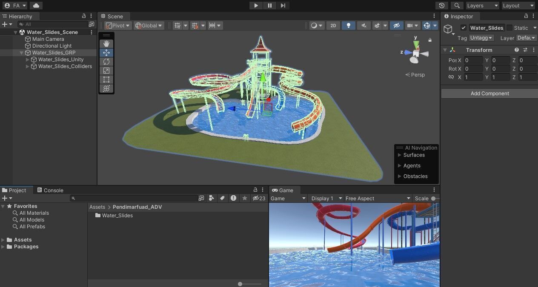
Task: Select the Transform tool
Action: [106, 88]
